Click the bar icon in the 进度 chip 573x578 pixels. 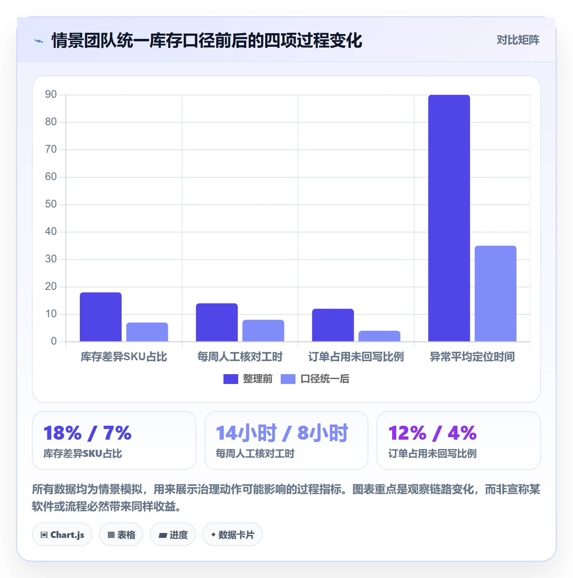[x=162, y=535]
